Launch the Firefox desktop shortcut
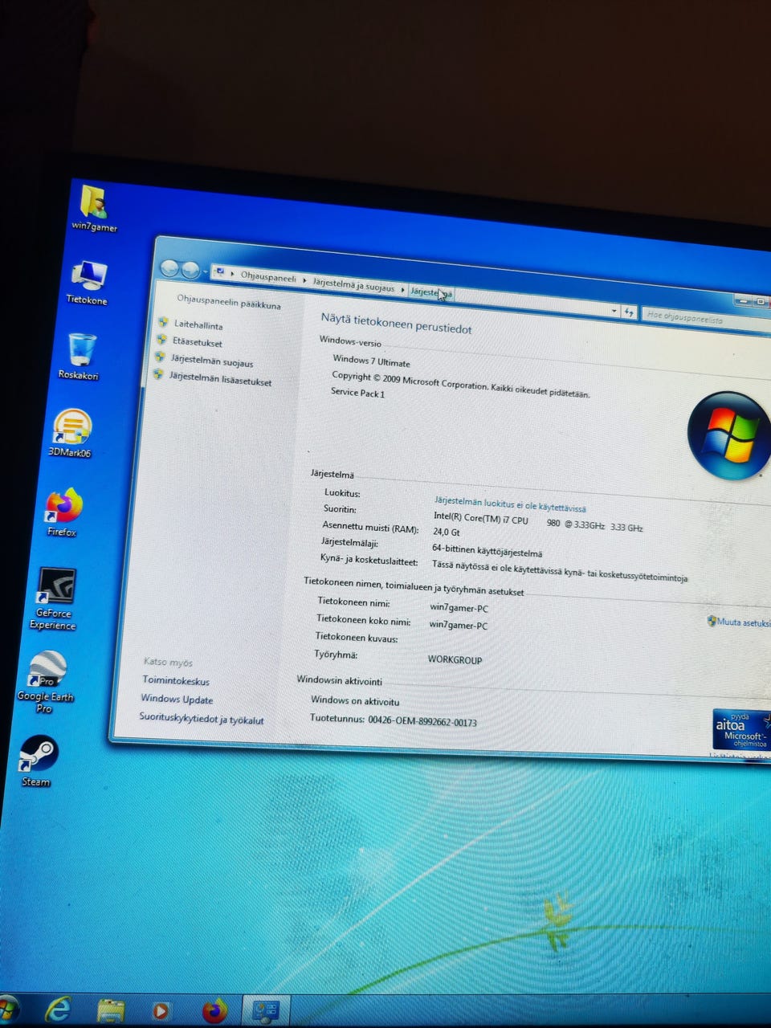The height and width of the screenshot is (1028, 771). (x=63, y=512)
